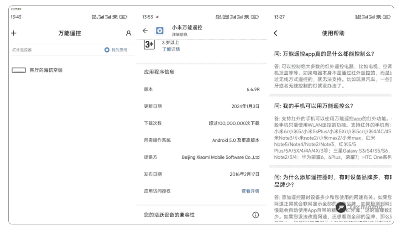
Task: Tap the 应用程序信息 section heading
Action: pyautogui.click(x=159, y=72)
